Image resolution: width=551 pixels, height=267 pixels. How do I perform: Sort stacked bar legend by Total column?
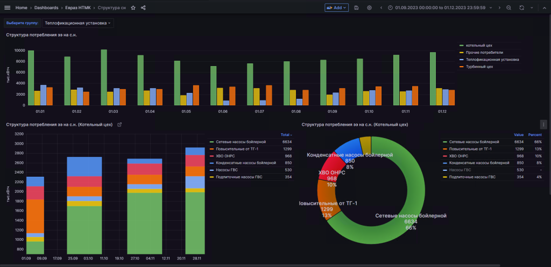(286, 135)
